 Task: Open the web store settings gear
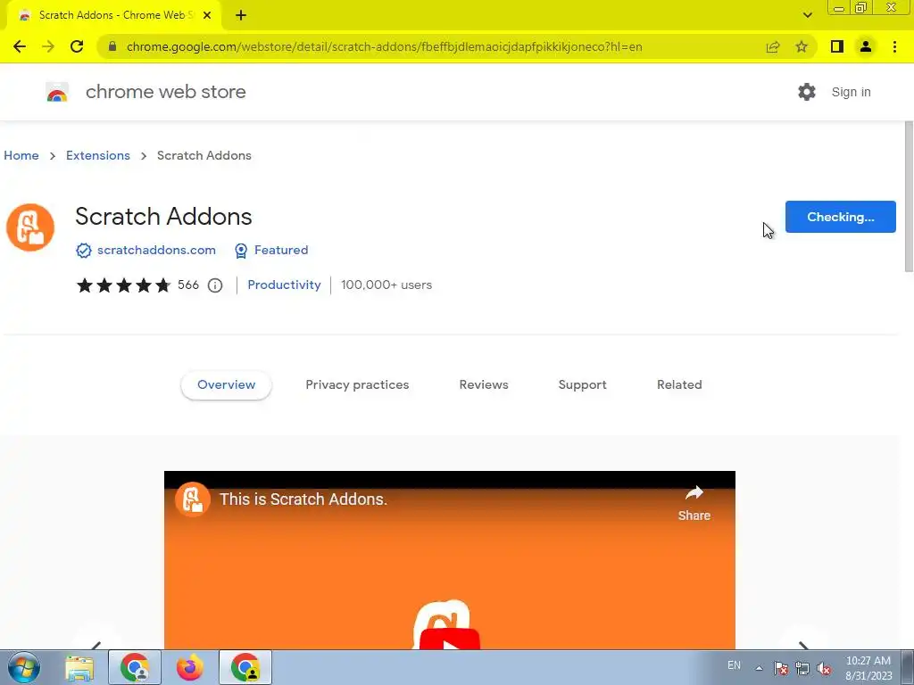coord(807,92)
